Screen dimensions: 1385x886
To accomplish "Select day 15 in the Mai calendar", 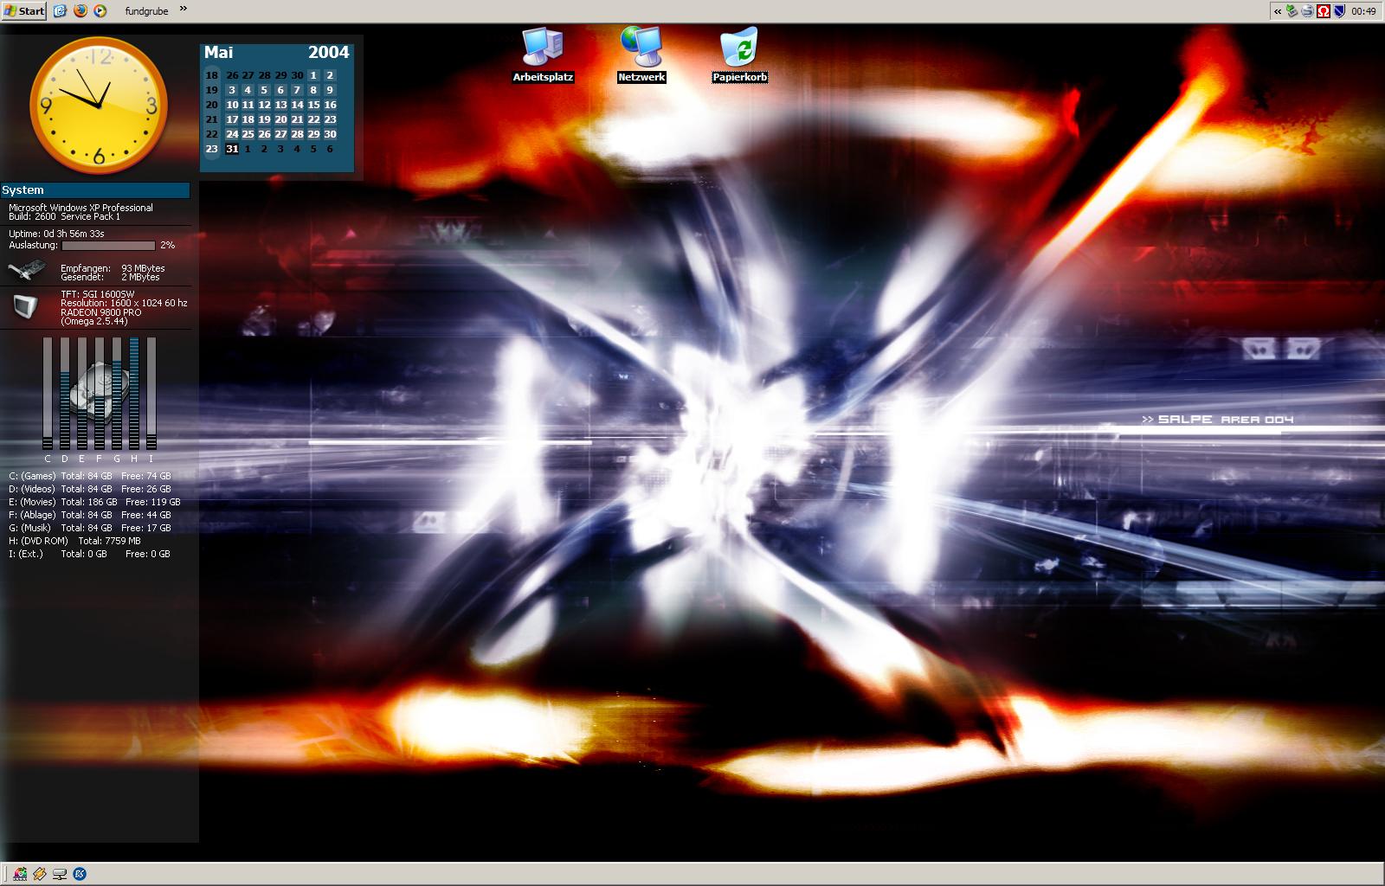I will (x=313, y=105).
